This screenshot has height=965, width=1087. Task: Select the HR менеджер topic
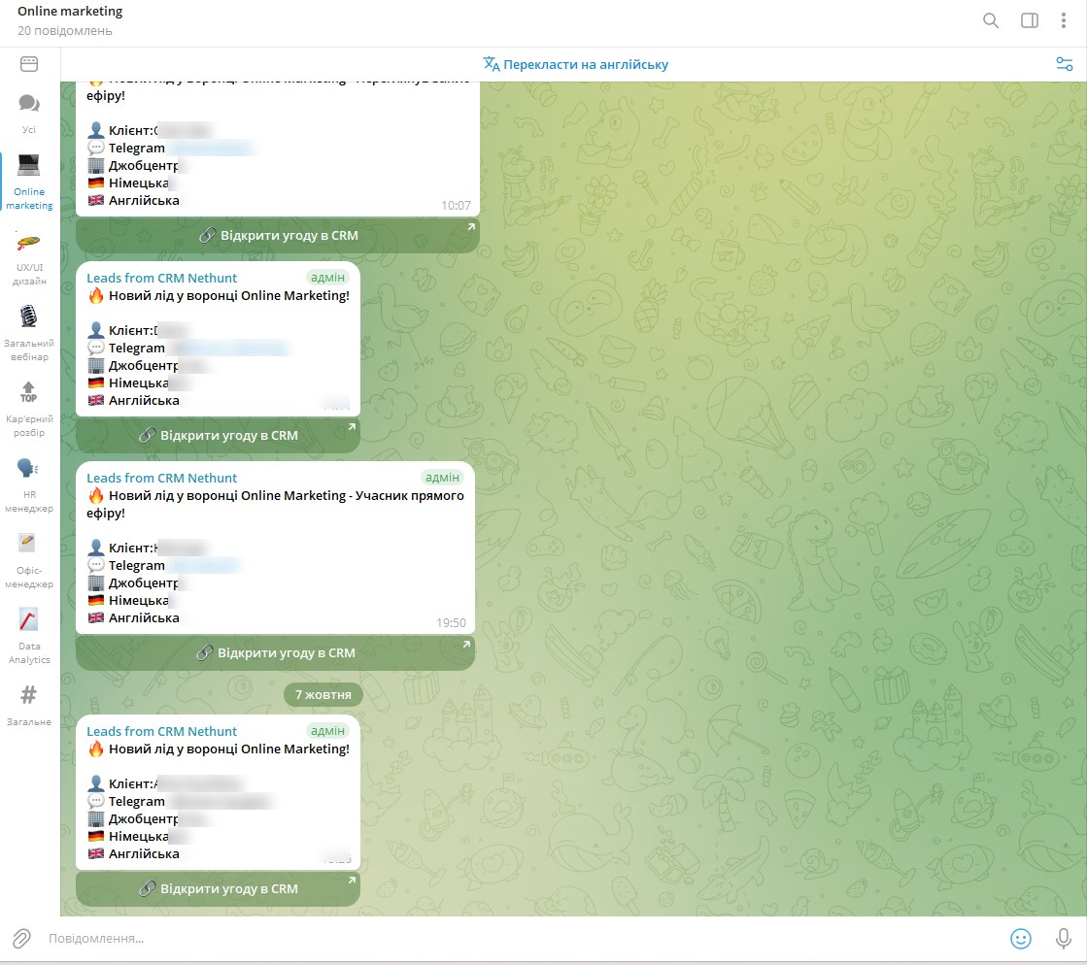(29, 484)
